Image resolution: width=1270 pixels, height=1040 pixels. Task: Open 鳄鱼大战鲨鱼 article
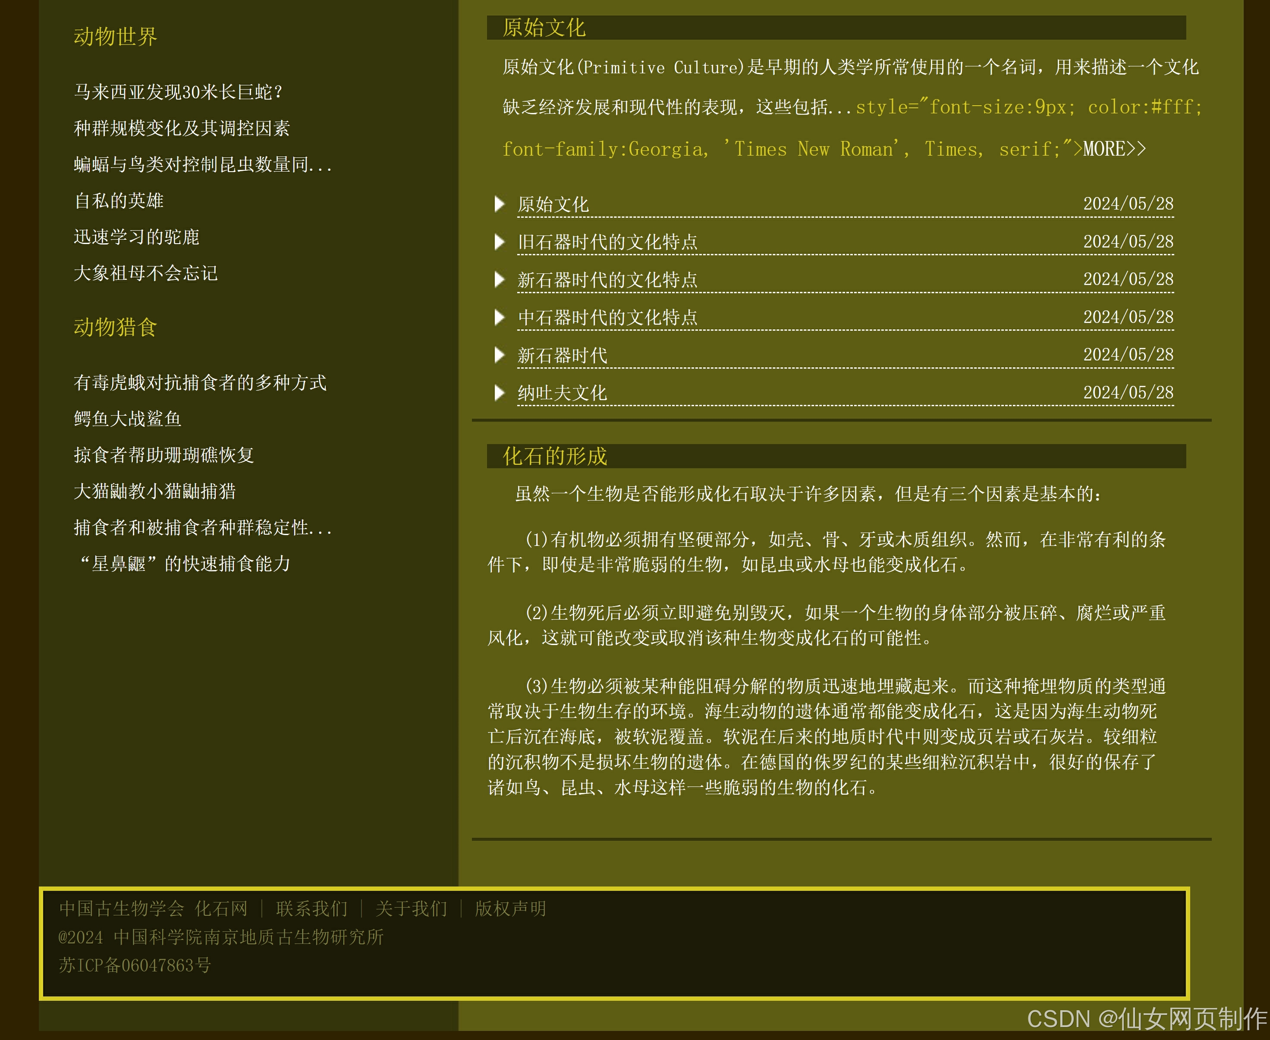tap(128, 419)
